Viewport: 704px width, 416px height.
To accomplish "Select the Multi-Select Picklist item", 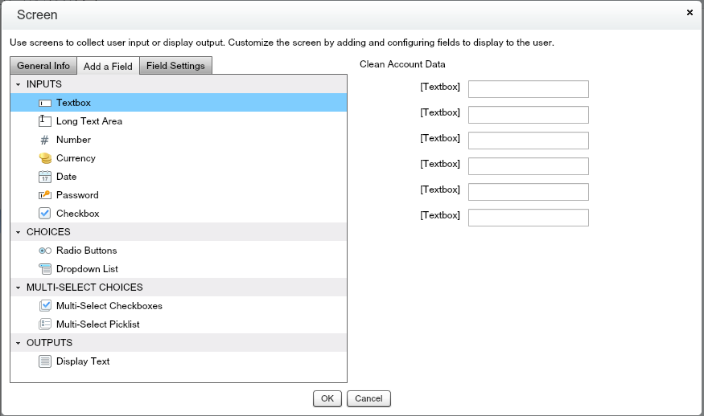I will click(x=97, y=324).
